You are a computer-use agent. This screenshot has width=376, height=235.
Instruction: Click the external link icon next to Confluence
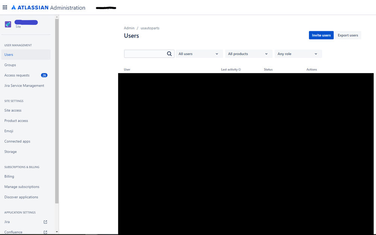pyautogui.click(x=45, y=232)
